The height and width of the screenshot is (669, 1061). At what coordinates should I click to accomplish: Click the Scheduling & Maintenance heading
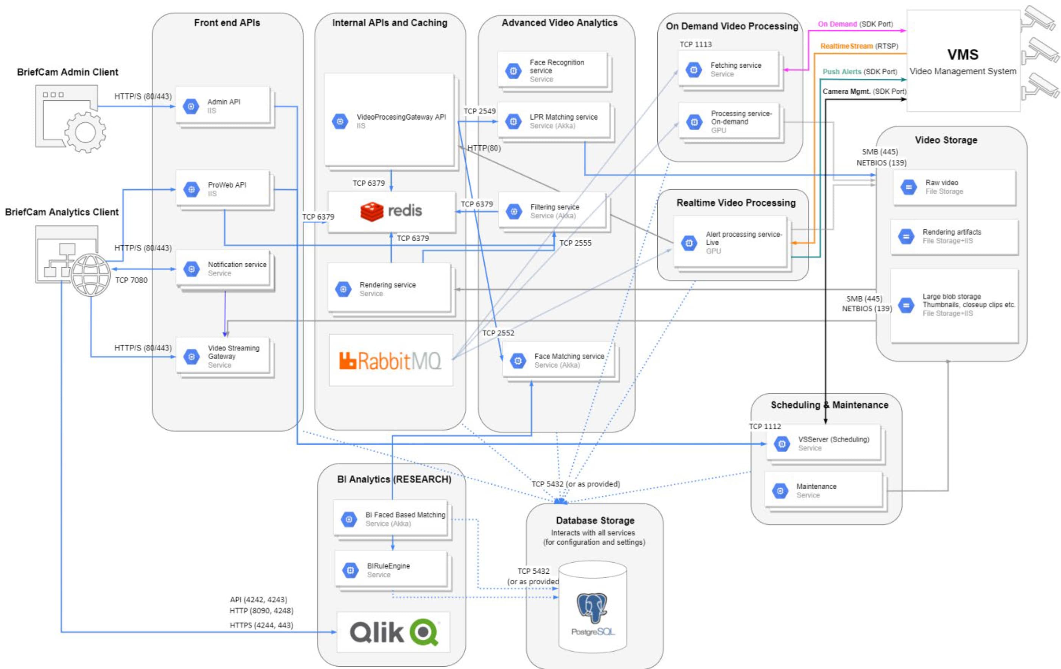pos(829,405)
